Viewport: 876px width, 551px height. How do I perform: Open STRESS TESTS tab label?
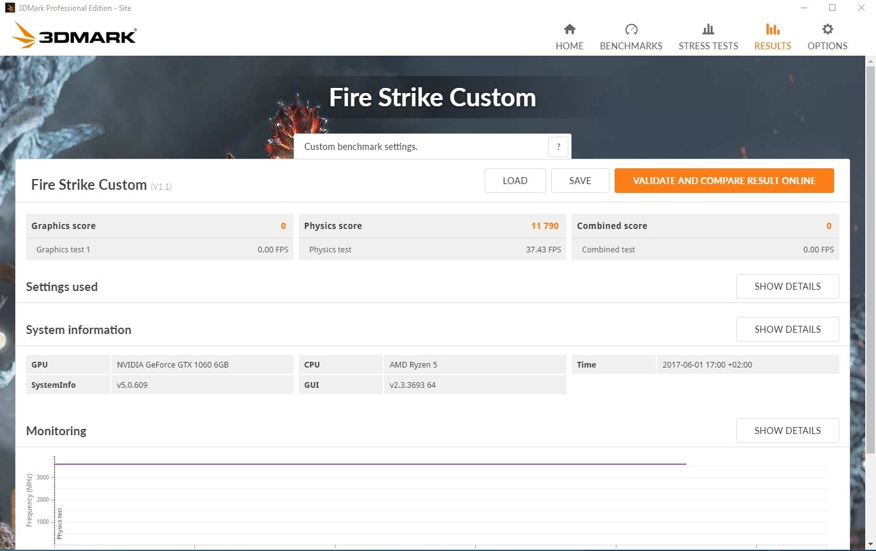(708, 46)
